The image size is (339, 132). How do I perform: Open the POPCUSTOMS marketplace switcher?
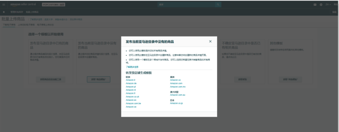[x=53, y=5]
